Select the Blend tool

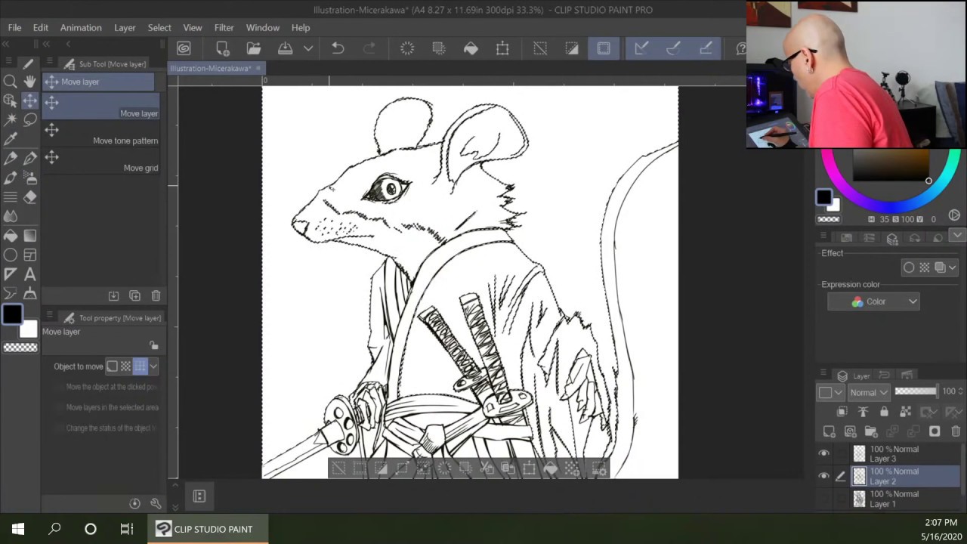coord(11,216)
